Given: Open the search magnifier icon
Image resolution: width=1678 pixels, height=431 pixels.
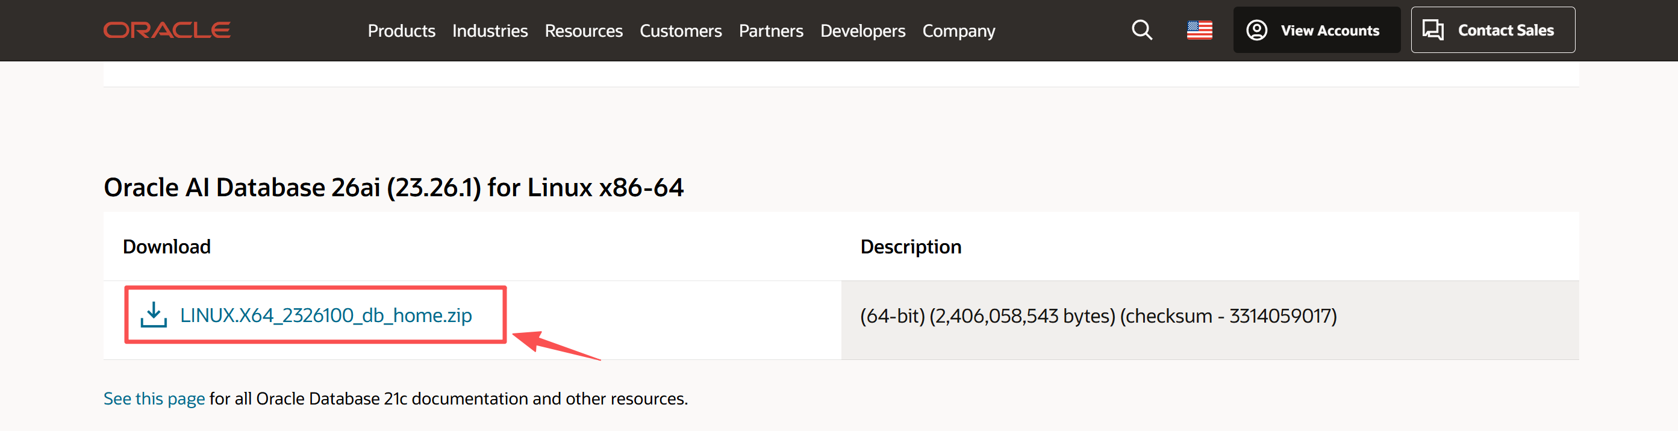Looking at the screenshot, I should tap(1142, 30).
